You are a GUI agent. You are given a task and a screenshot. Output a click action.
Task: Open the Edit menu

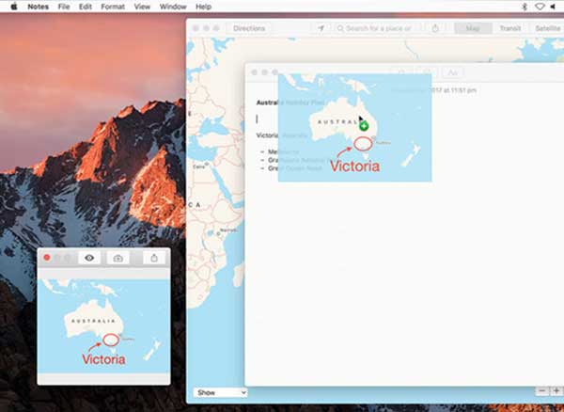click(86, 7)
